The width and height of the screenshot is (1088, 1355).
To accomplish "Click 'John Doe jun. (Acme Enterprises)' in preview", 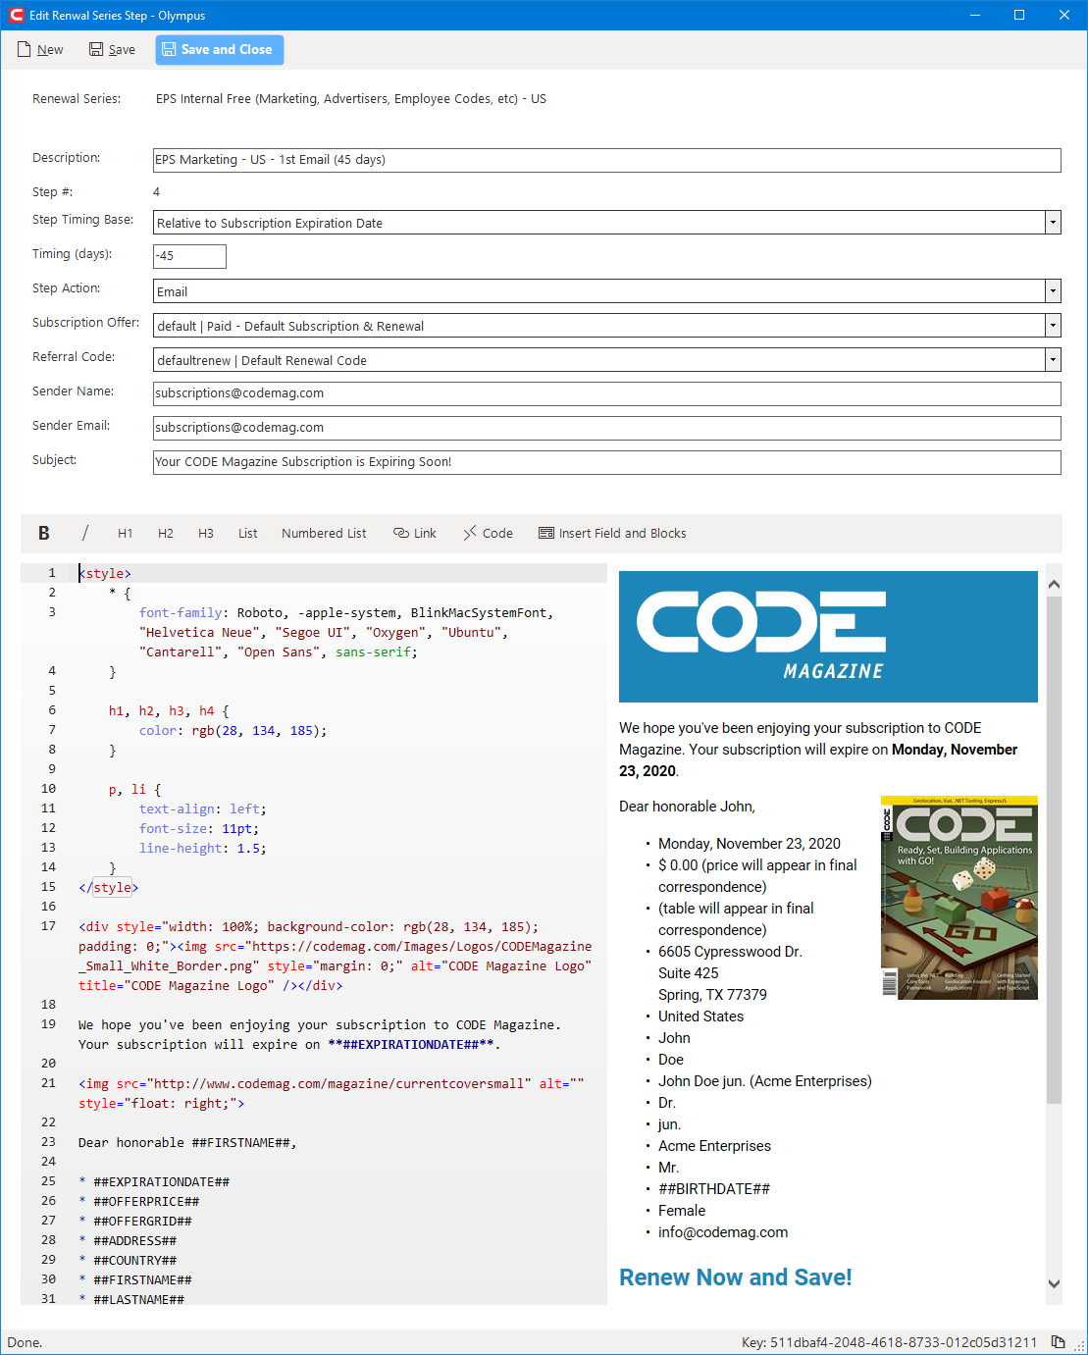I will click(765, 1081).
